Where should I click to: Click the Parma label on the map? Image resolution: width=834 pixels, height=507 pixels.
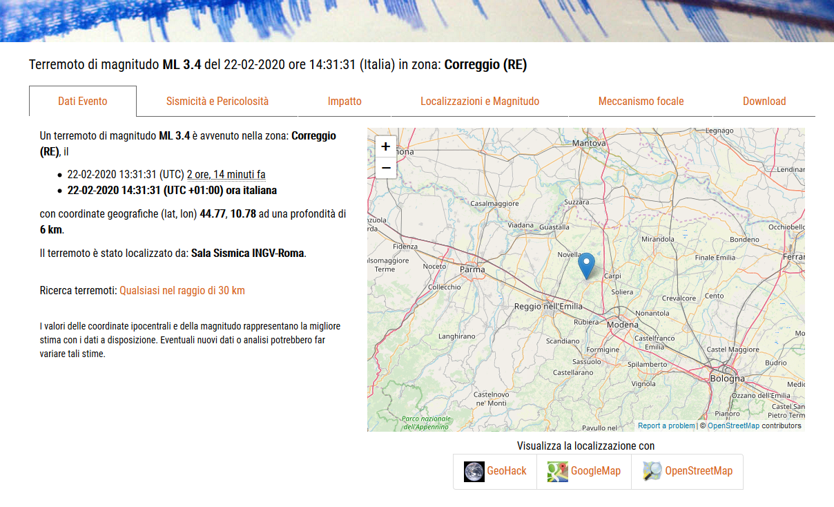click(472, 270)
